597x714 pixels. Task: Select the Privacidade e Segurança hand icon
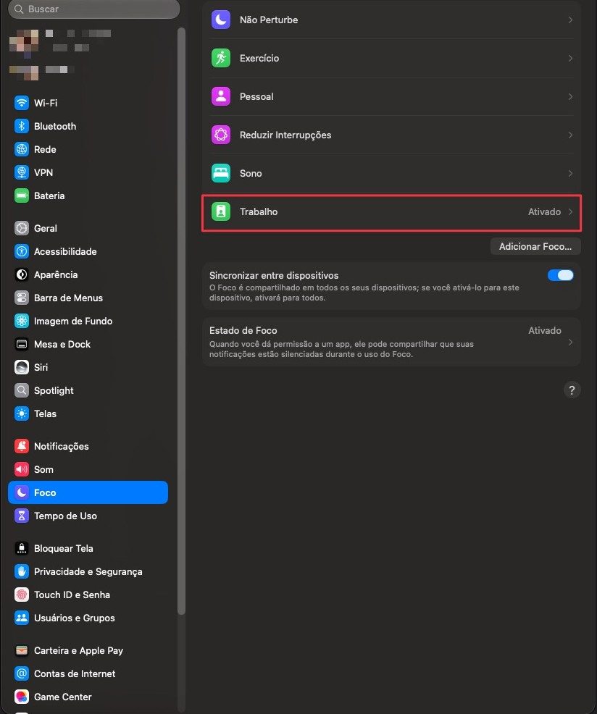pos(22,571)
